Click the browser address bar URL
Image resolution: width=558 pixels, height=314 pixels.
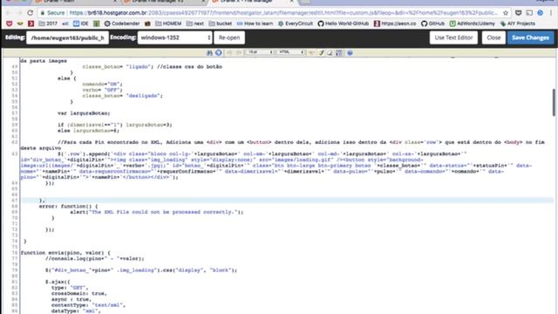pos(283,13)
